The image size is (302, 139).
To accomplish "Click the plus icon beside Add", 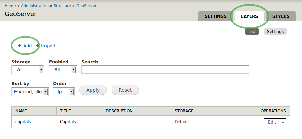I will point(20,46).
